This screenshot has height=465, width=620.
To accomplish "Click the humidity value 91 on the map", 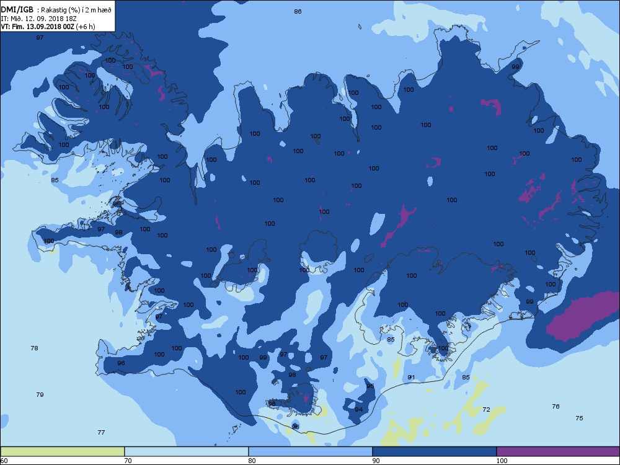I will click(x=411, y=377).
